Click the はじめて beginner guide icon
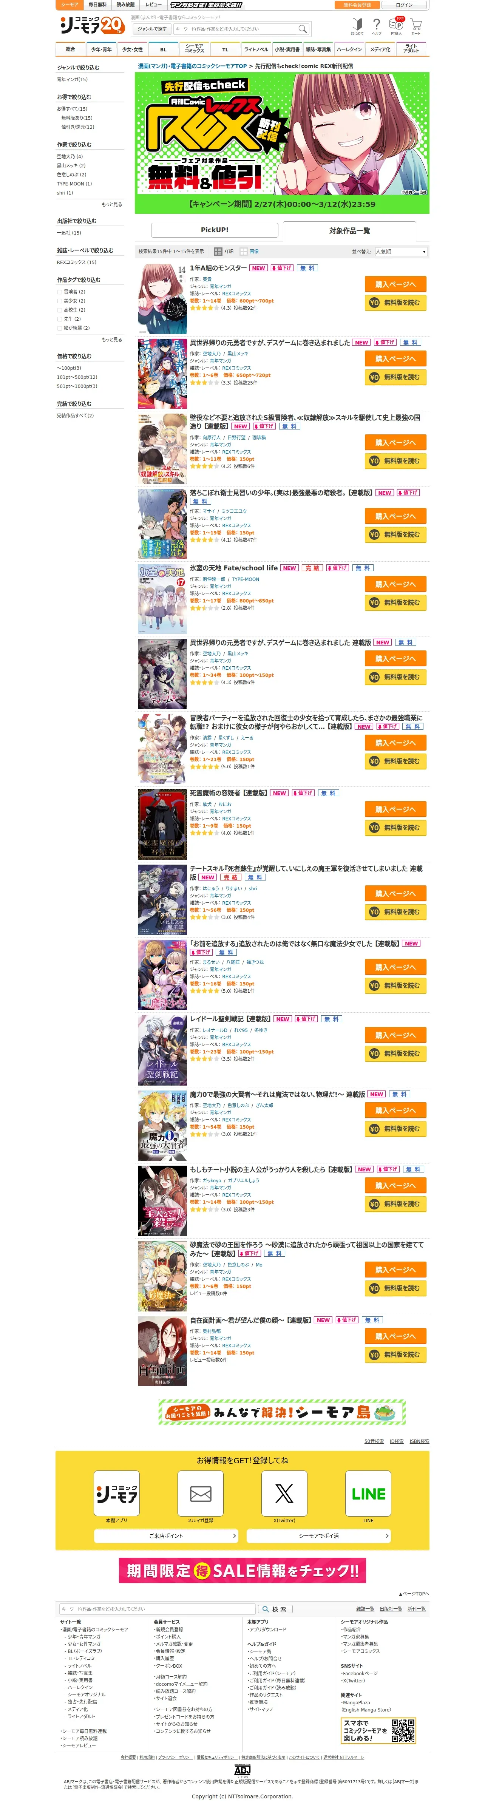The height and width of the screenshot is (1801, 485). pos(357,26)
